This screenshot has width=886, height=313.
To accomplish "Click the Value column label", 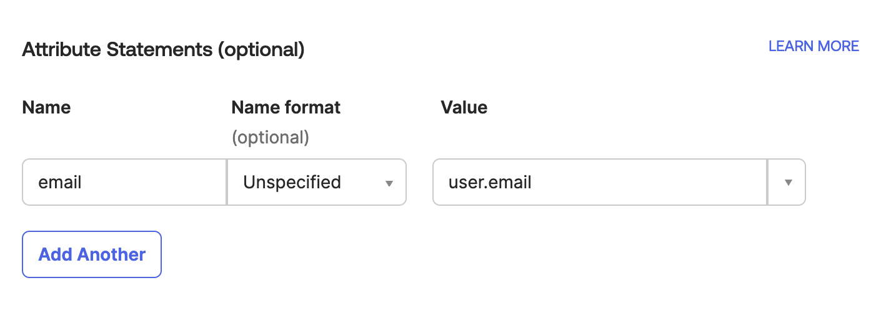I will 464,107.
